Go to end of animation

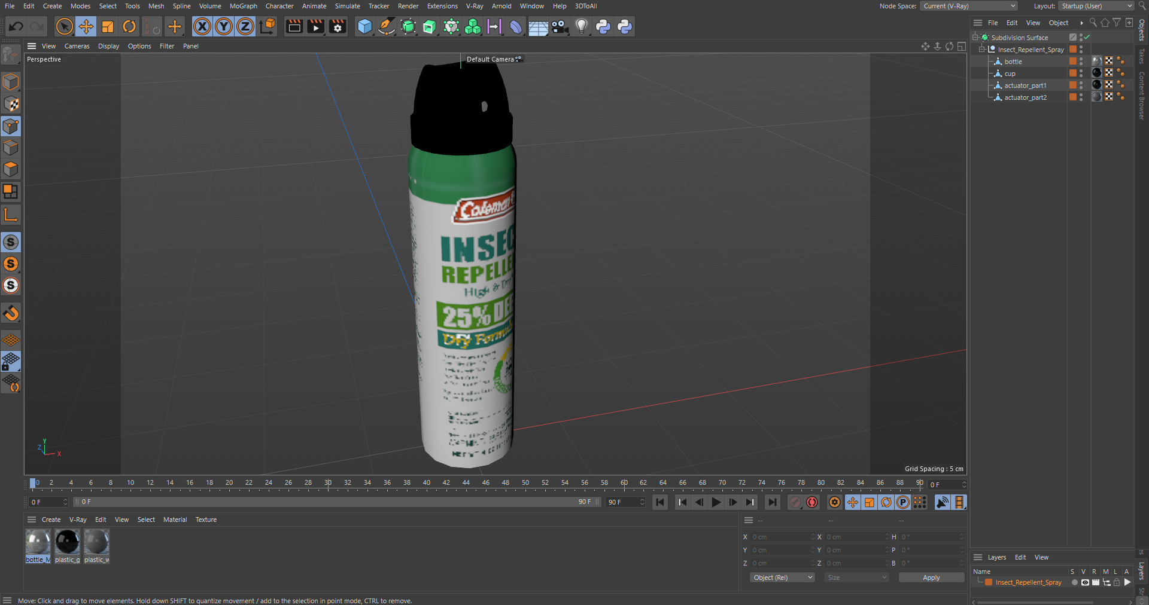(773, 502)
